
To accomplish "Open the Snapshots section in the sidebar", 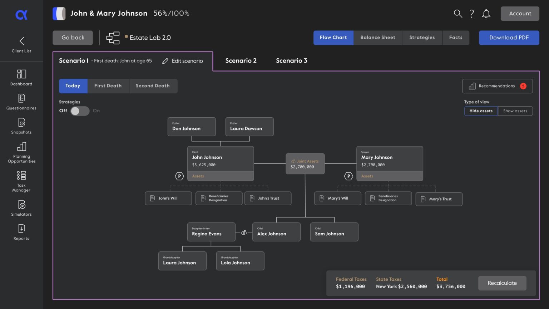I will click(x=21, y=125).
